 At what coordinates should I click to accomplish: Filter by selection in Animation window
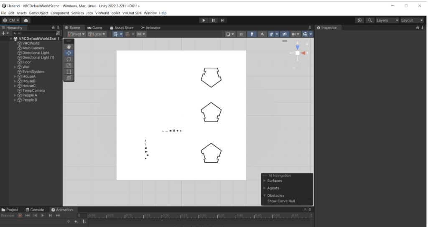(69, 222)
